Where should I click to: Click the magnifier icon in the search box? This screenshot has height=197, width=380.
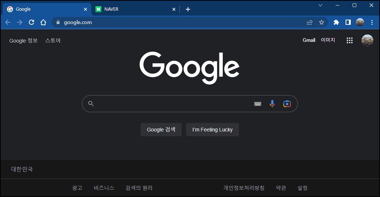click(x=91, y=104)
